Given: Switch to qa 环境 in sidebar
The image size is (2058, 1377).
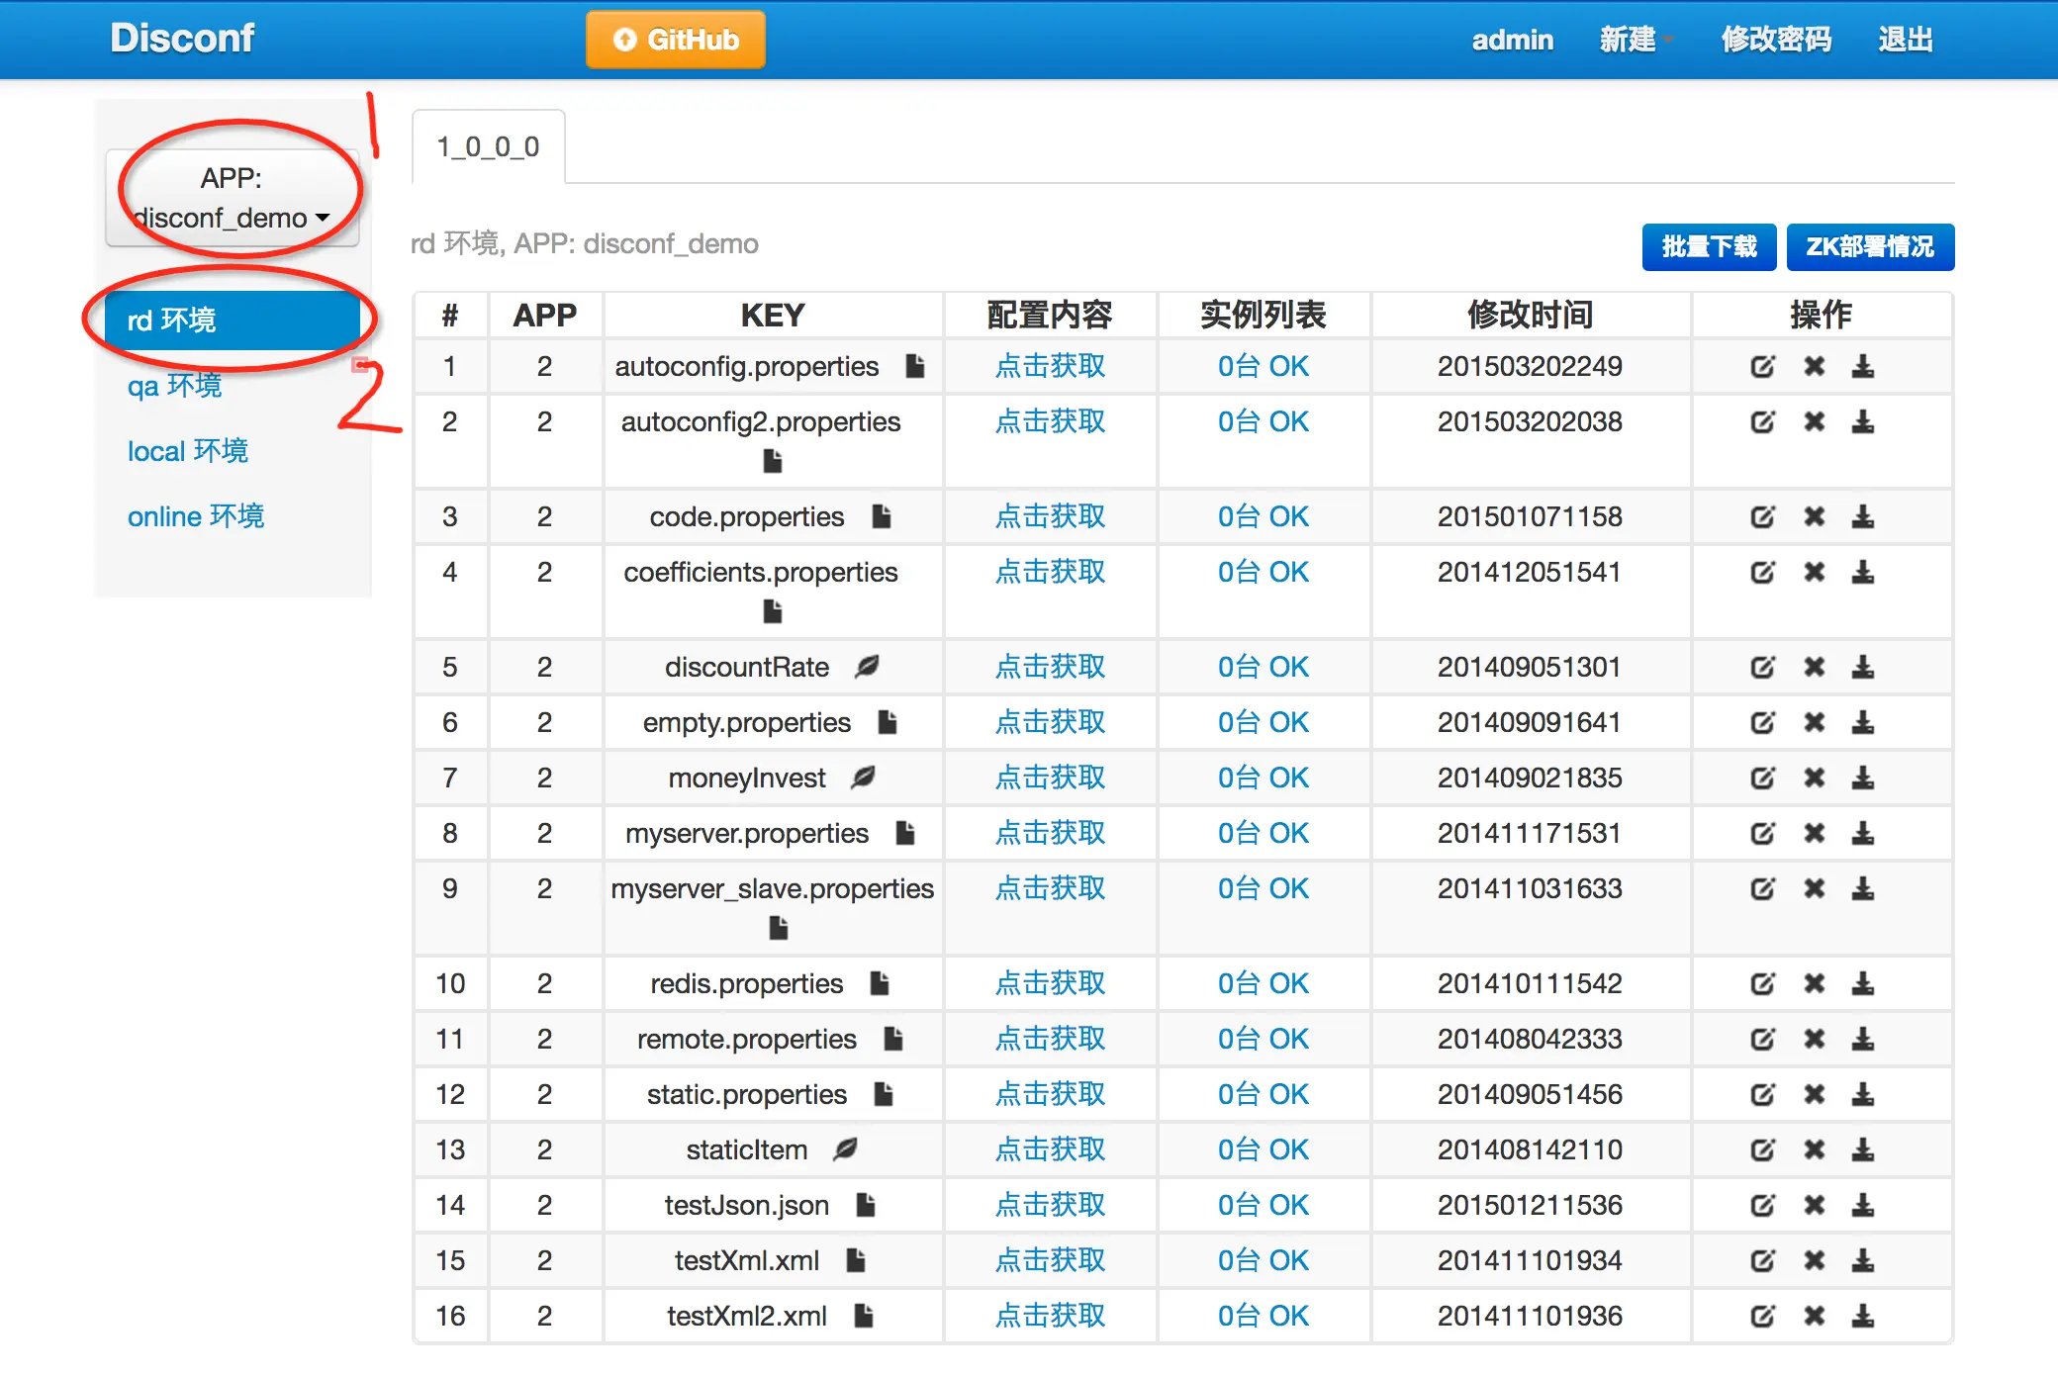Looking at the screenshot, I should click(x=175, y=386).
